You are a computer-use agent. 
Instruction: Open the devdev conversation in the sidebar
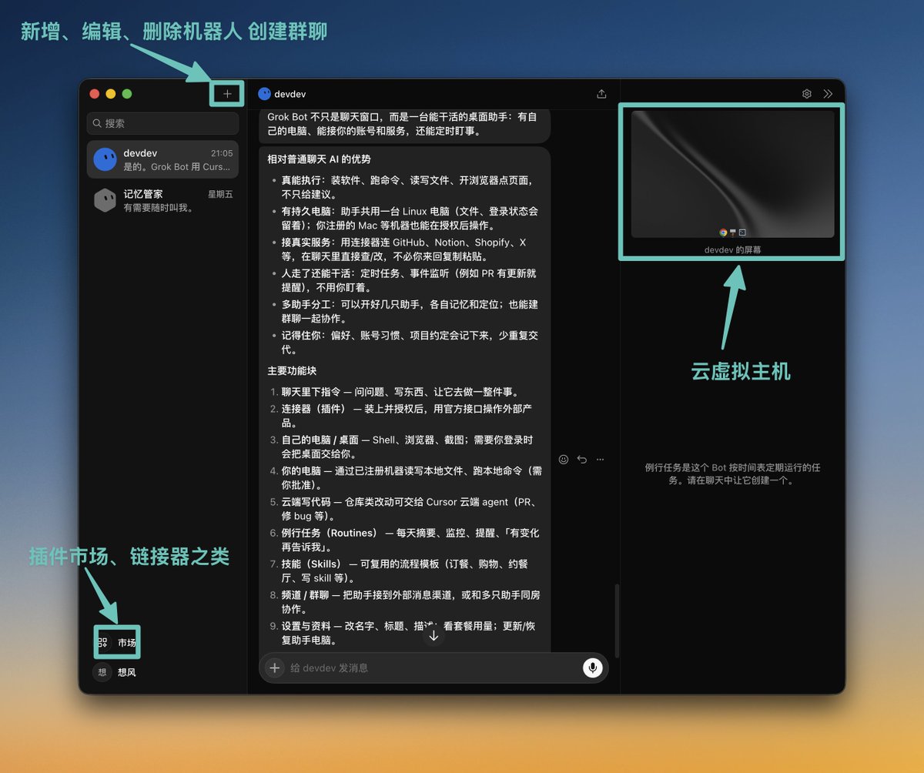click(x=162, y=159)
